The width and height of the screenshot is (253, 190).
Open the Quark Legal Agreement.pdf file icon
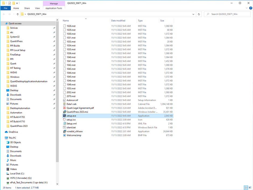pyautogui.click(x=64, y=108)
